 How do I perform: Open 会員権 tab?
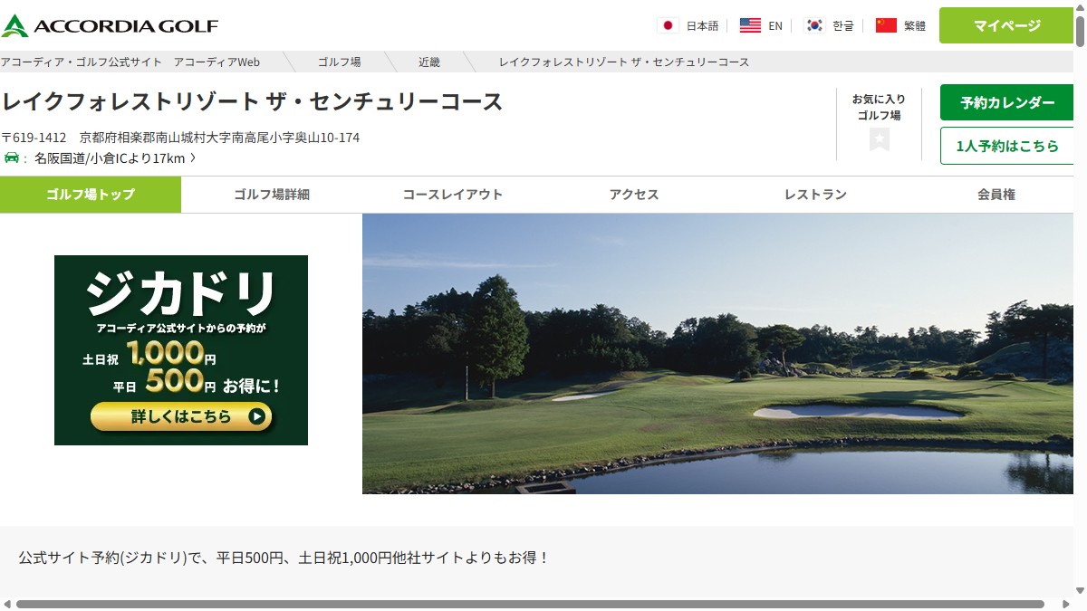pyautogui.click(x=995, y=195)
